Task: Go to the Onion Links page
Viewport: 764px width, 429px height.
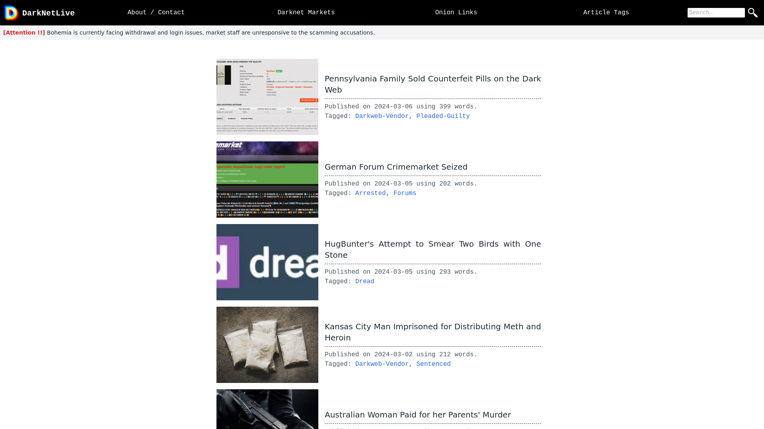Action: (x=456, y=13)
